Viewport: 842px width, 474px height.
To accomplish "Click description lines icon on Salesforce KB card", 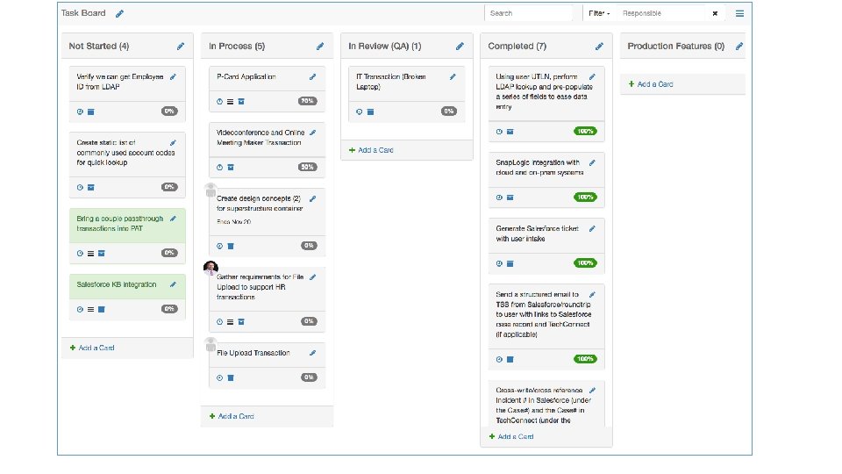I will pyautogui.click(x=90, y=310).
